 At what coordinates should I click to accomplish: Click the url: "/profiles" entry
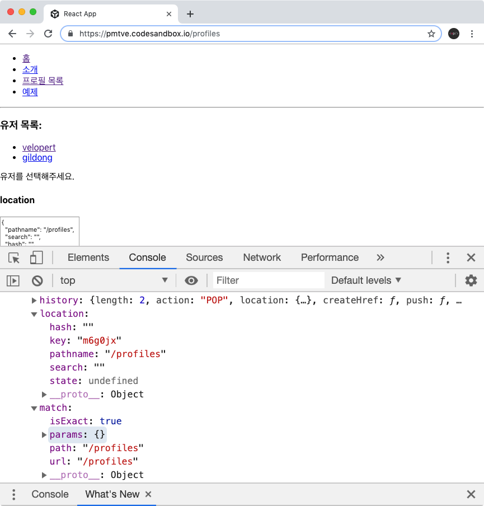(x=93, y=461)
